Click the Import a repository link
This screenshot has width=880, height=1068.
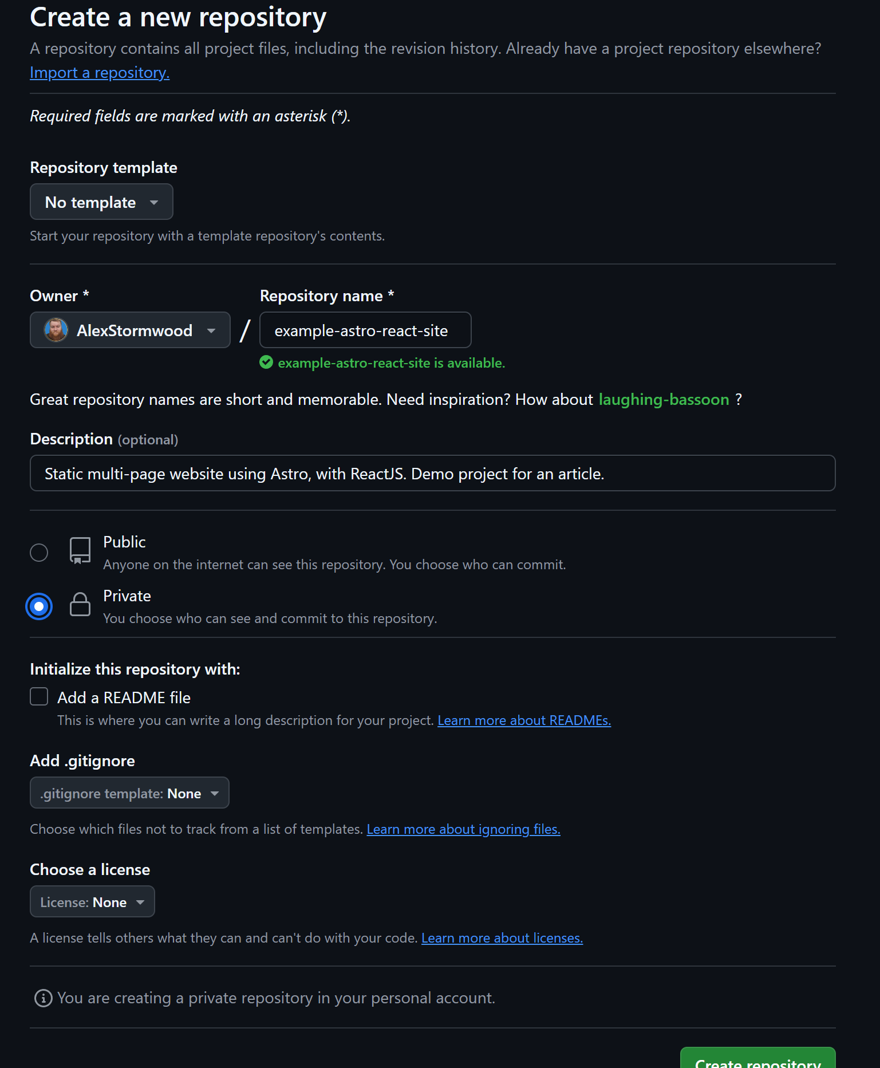point(99,72)
